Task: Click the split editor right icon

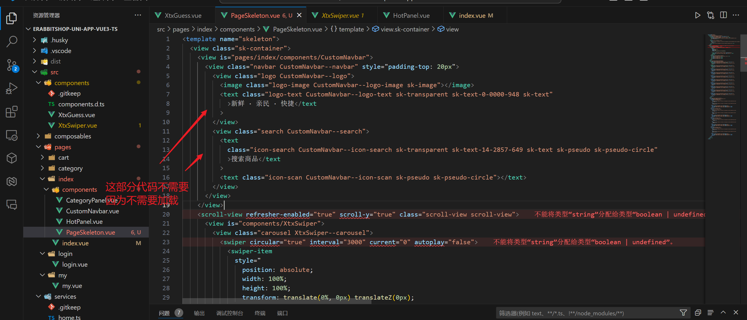Action: click(x=723, y=15)
